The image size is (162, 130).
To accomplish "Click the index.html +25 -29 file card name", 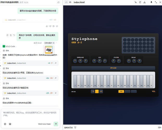I will pyautogui.click(x=11, y=93).
